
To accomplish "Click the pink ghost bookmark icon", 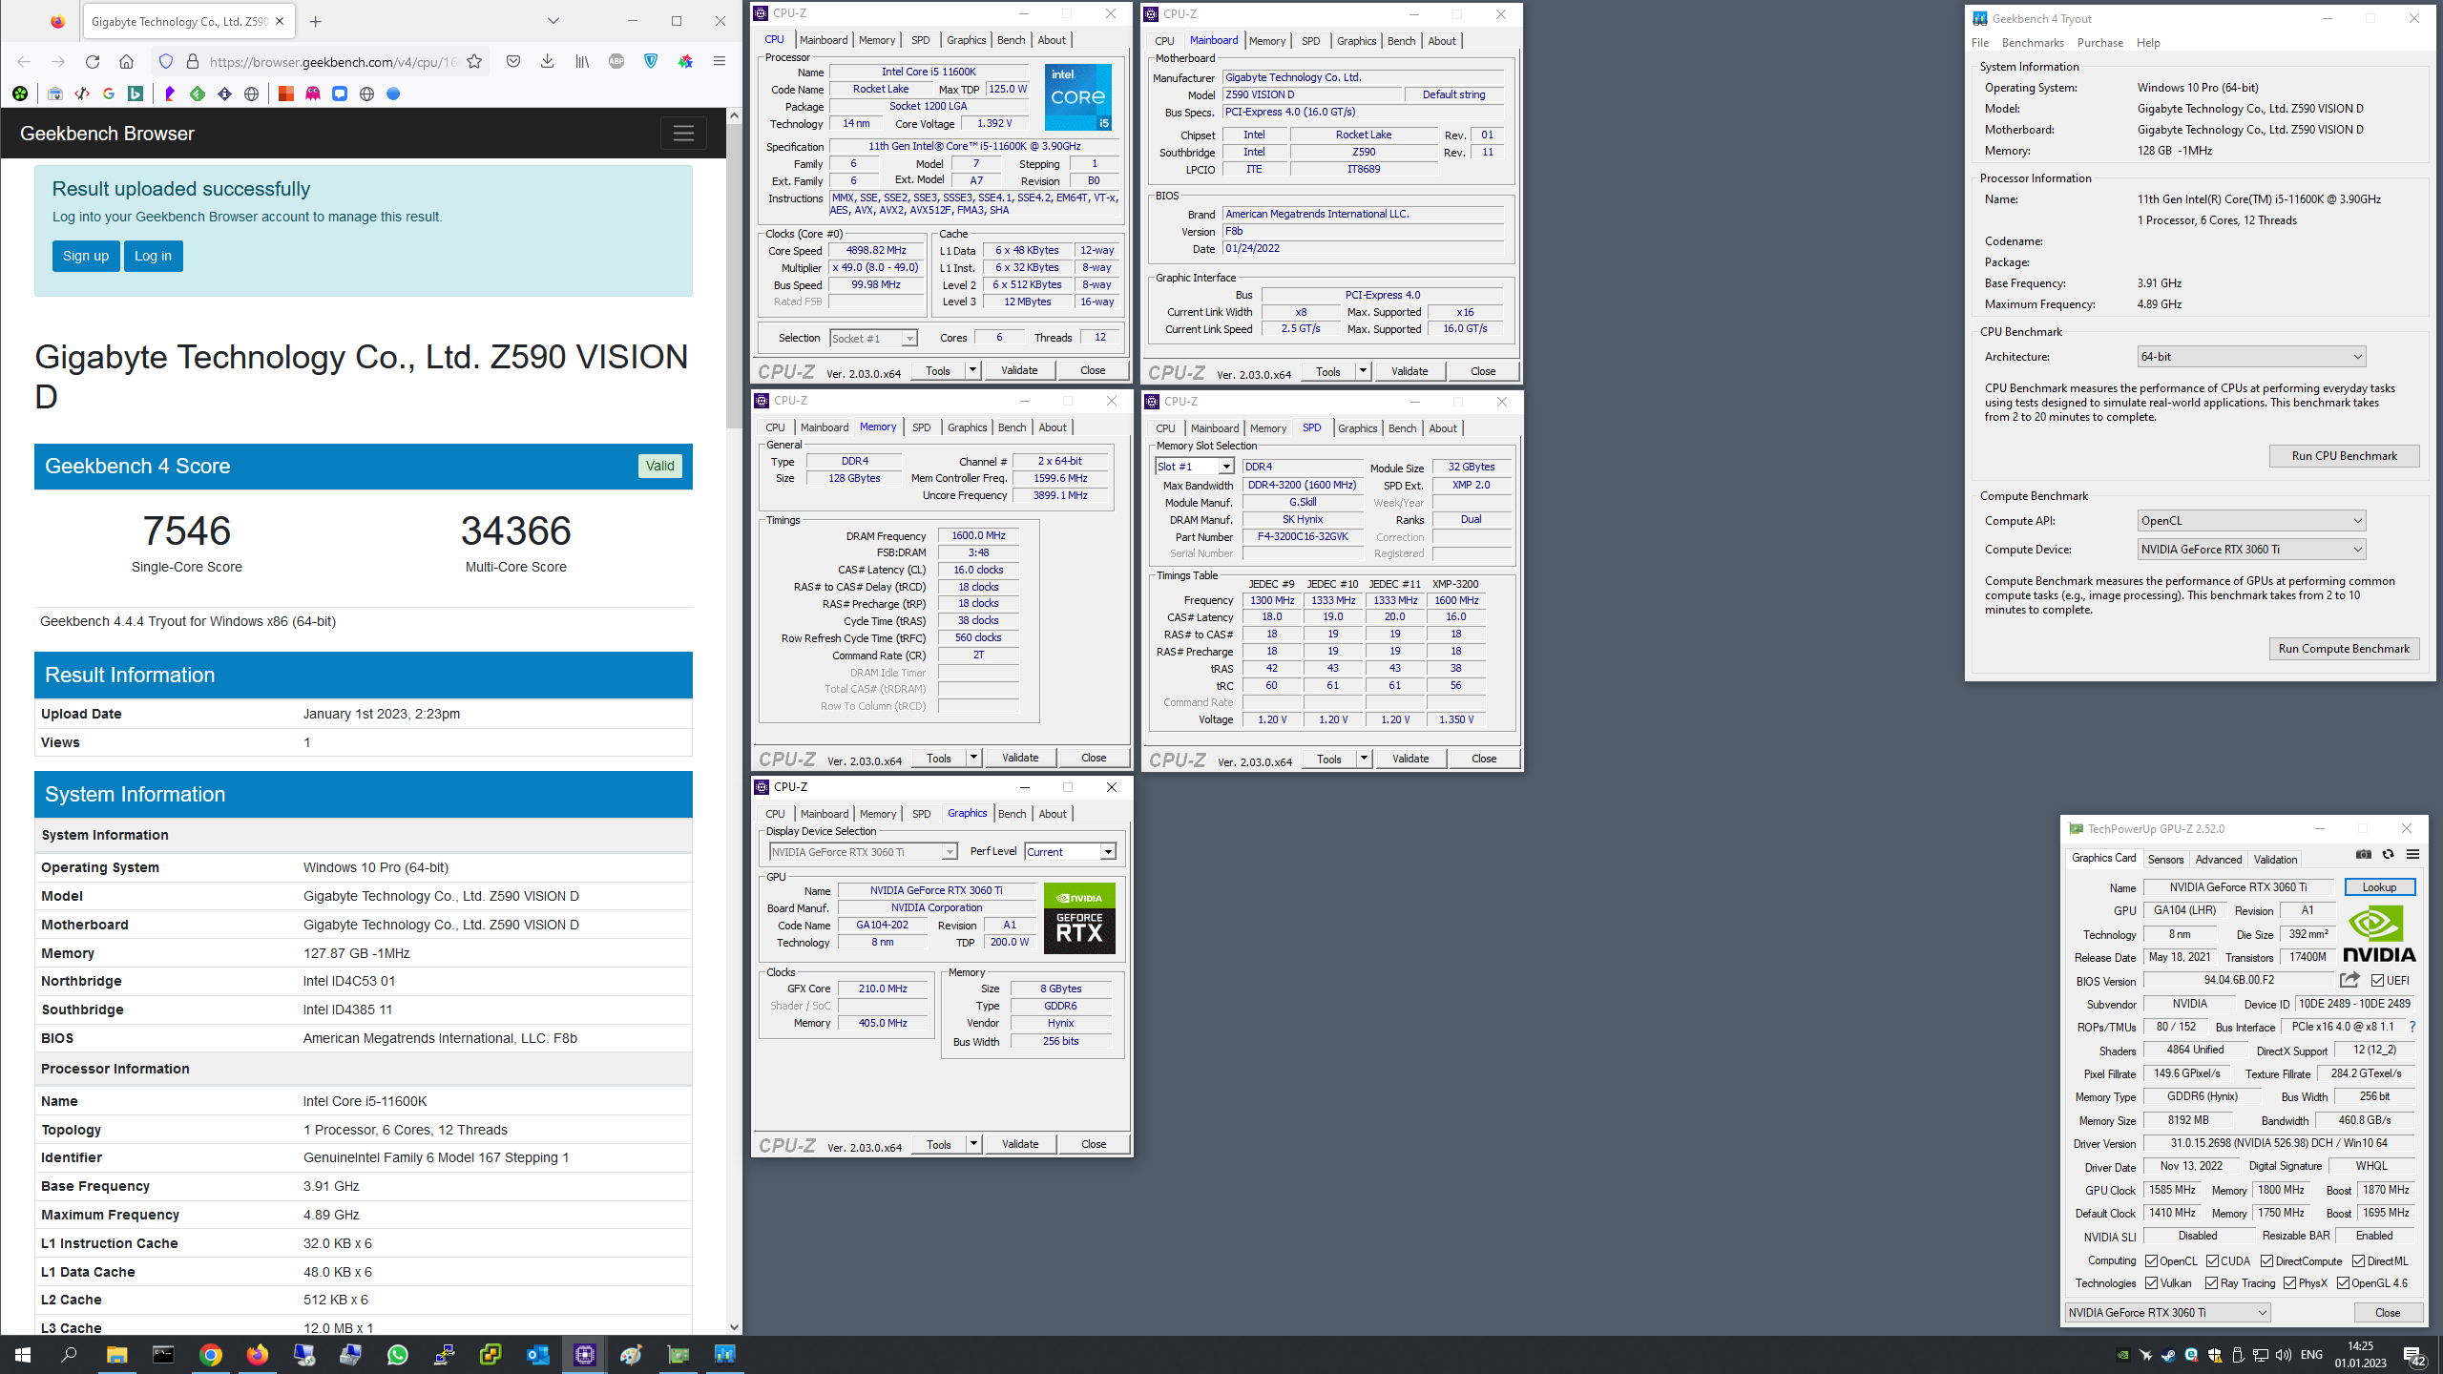I will pyautogui.click(x=313, y=94).
